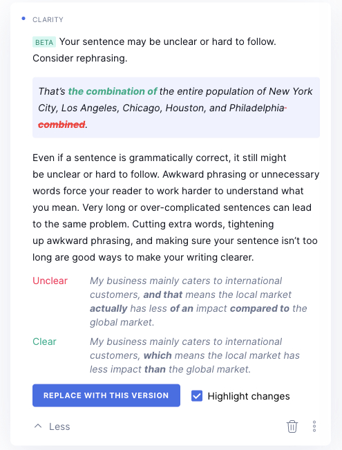Click the inserted text 'the combination of'
Image resolution: width=342 pixels, height=450 pixels.
pyautogui.click(x=113, y=91)
